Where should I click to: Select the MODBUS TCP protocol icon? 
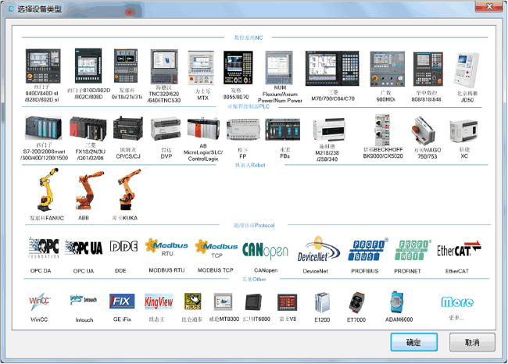pos(216,248)
